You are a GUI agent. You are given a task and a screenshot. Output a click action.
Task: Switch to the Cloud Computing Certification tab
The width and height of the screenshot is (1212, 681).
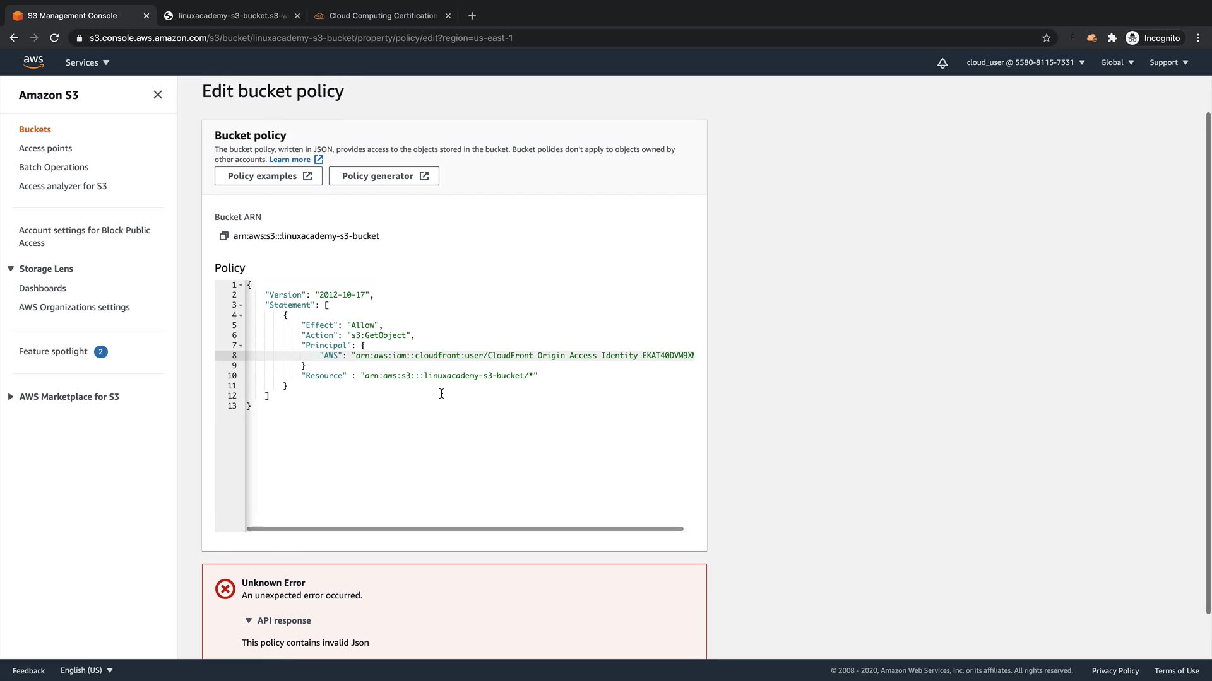point(383,16)
